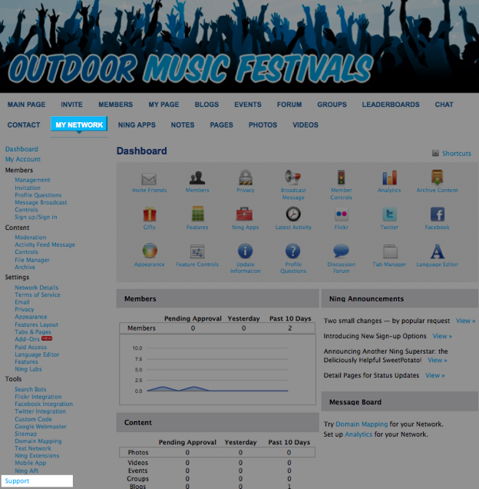Go to the VIDEOS tab
The image size is (479, 489).
306,125
